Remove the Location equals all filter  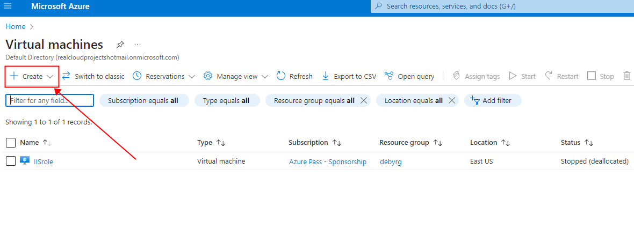452,100
